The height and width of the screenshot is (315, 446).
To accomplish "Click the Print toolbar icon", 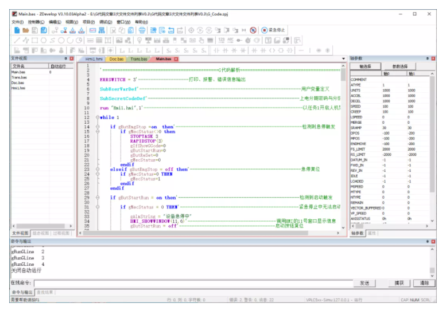I will [142, 30].
